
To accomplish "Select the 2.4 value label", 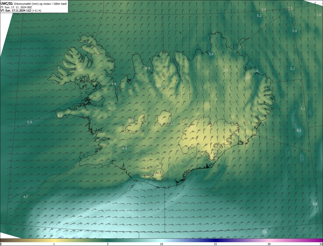I will pos(158,86).
